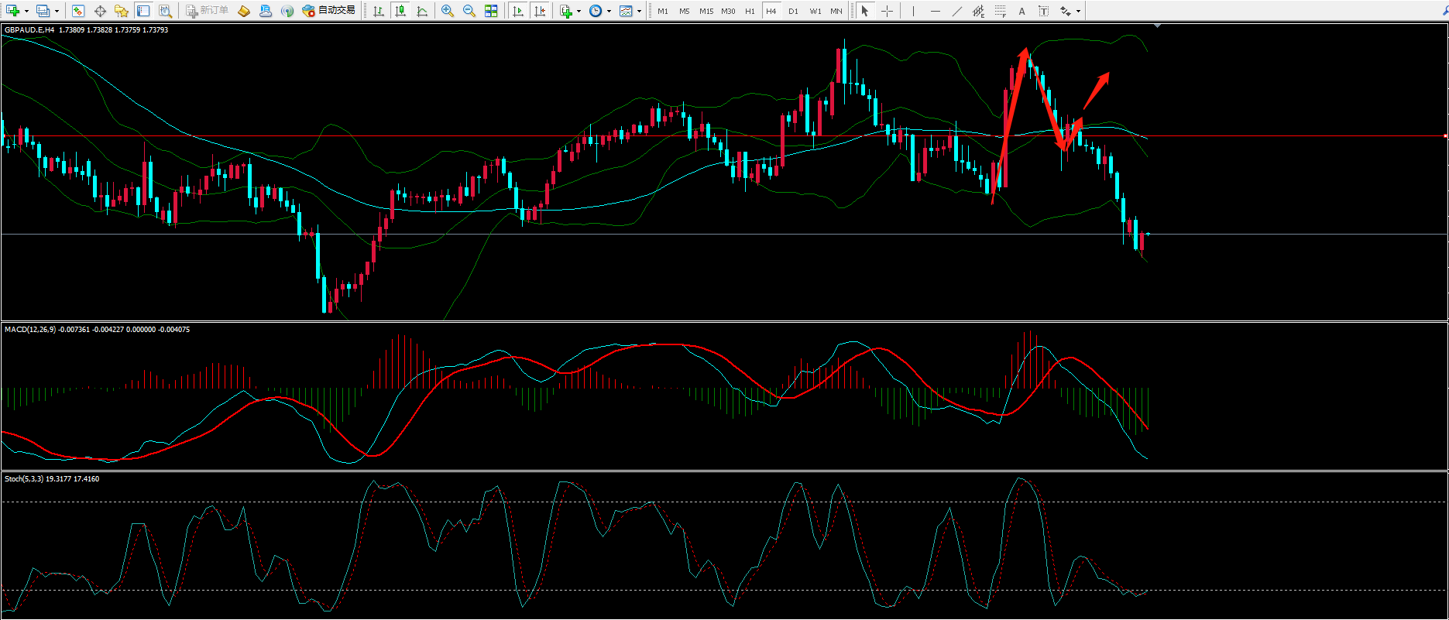The image size is (1449, 620).
Task: Click the chart shift triangle marker
Action: 1157,26
